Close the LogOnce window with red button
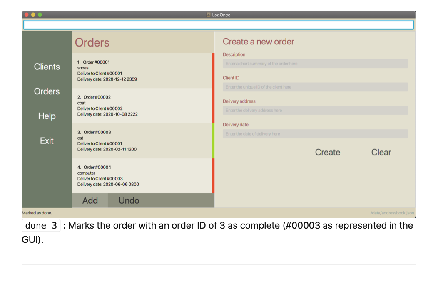 click(27, 15)
